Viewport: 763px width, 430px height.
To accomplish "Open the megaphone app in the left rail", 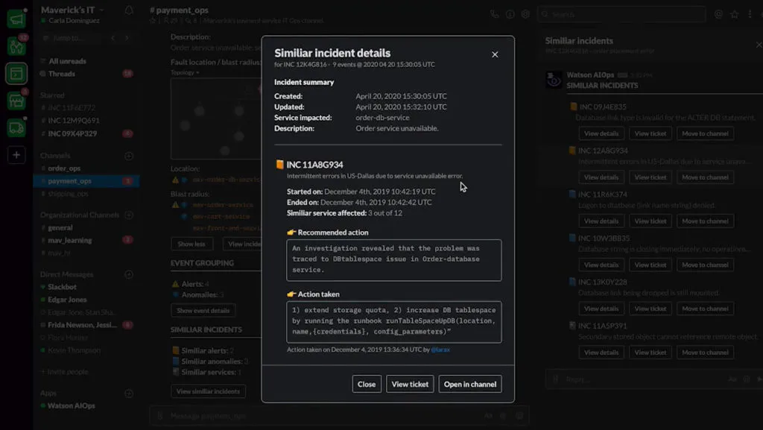I will tap(16, 19).
